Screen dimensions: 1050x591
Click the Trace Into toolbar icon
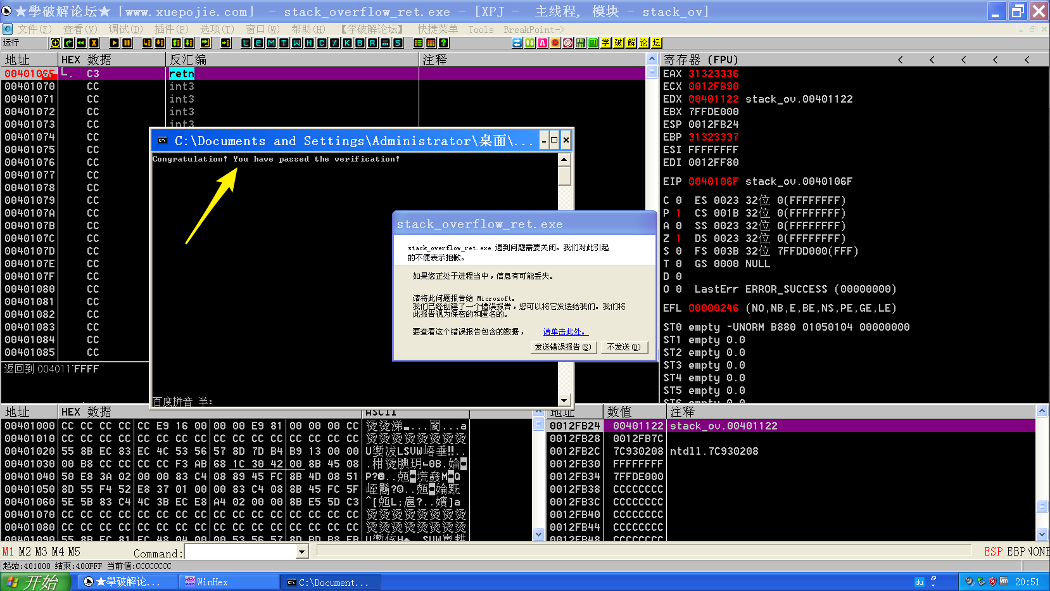pos(176,43)
